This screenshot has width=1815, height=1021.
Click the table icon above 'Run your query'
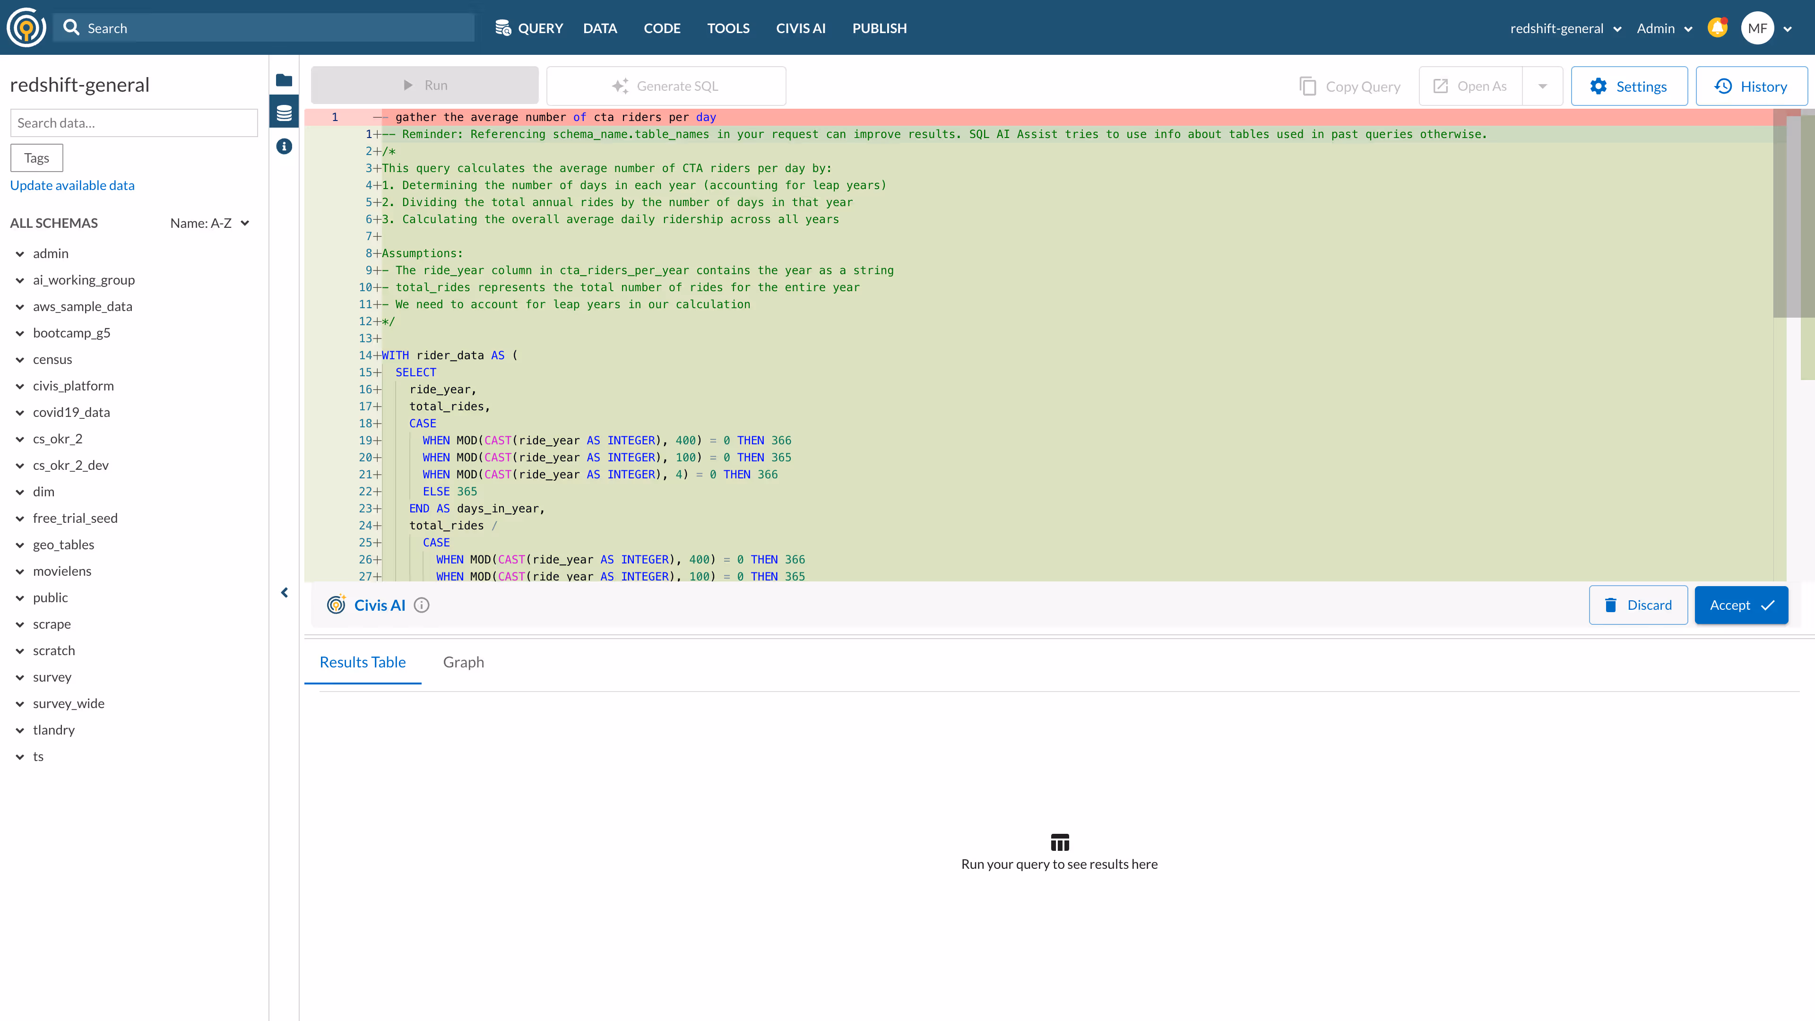point(1060,842)
